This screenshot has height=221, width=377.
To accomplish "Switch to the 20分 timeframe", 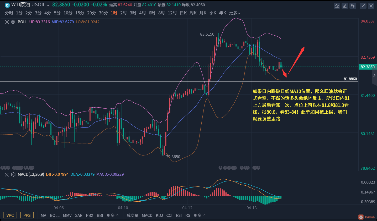I will pyautogui.click(x=91, y=13).
